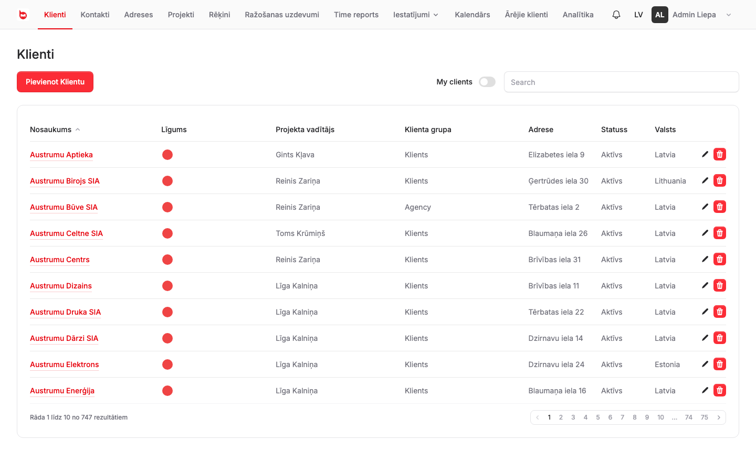756x472 pixels.
Task: Delete Austrumu Enerģija trash icon
Action: point(720,390)
